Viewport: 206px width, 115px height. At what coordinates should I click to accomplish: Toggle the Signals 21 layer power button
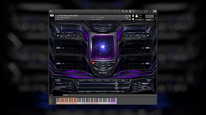tap(55, 26)
